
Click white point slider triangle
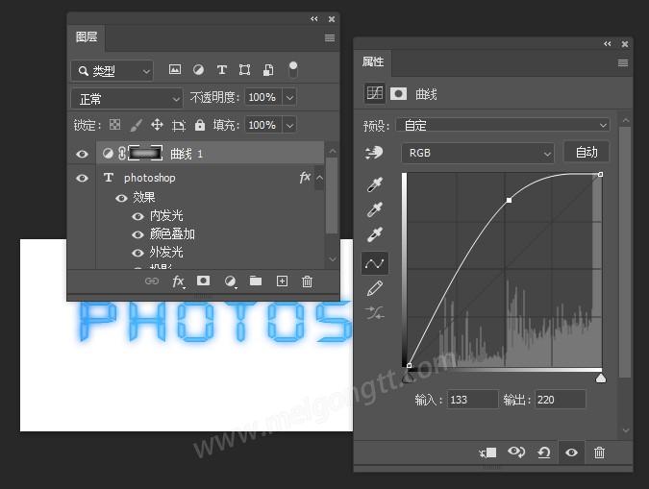coord(601,379)
